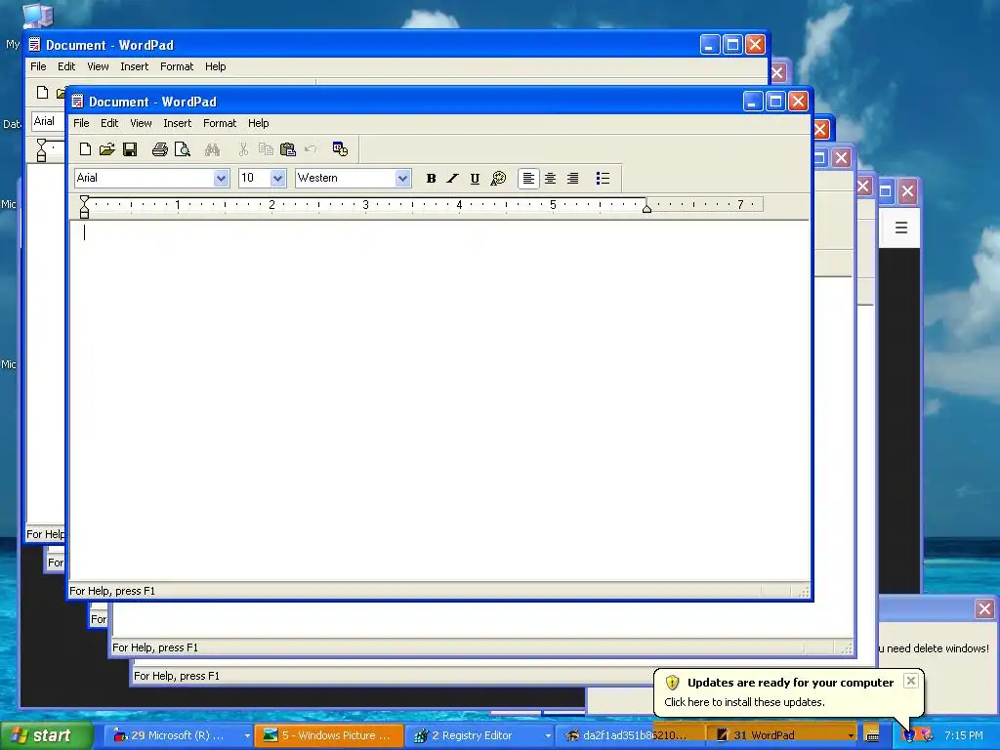Open Edit menu in front WordPad

(x=109, y=123)
